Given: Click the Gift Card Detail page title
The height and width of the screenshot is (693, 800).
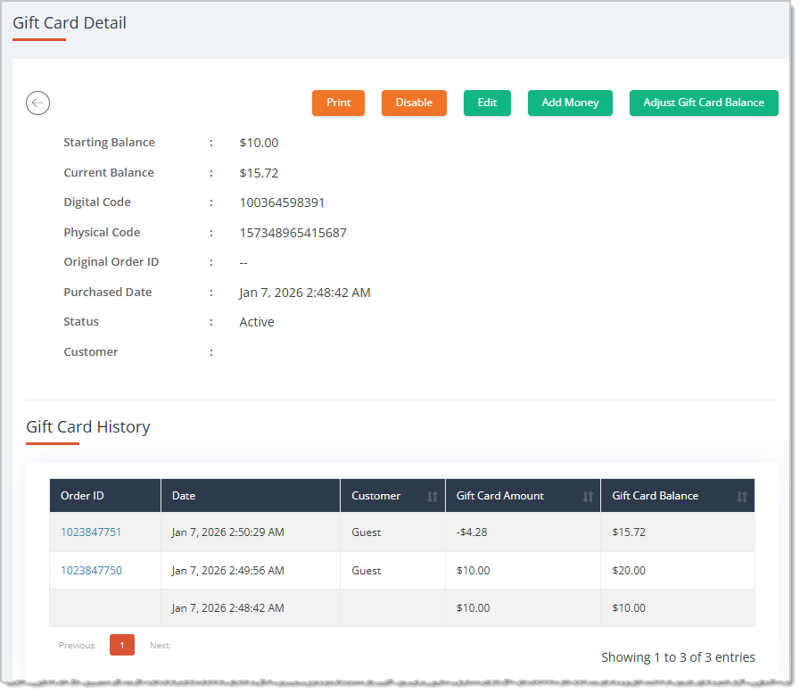Looking at the screenshot, I should 70,23.
